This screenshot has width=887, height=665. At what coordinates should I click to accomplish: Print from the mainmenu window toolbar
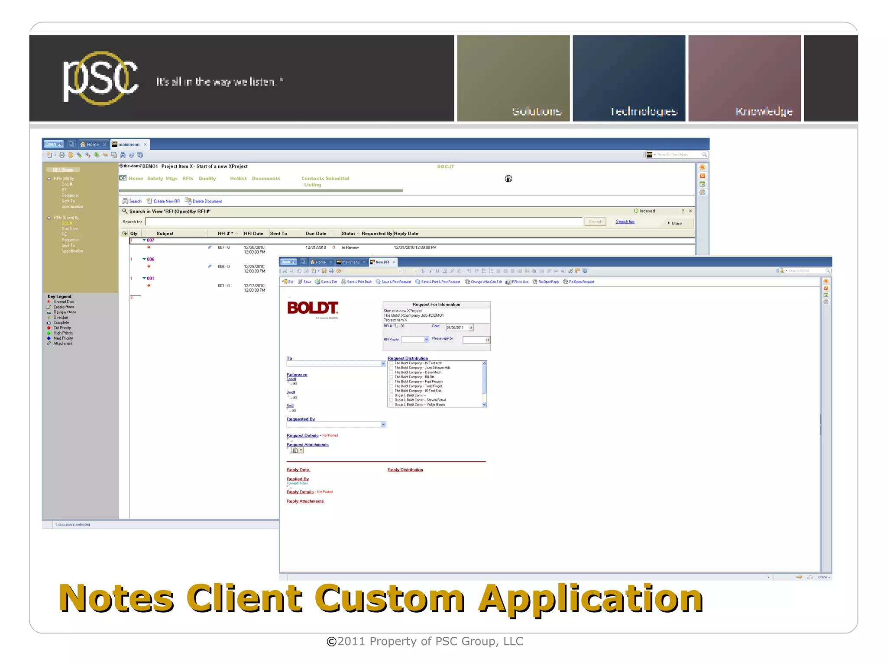[62, 155]
